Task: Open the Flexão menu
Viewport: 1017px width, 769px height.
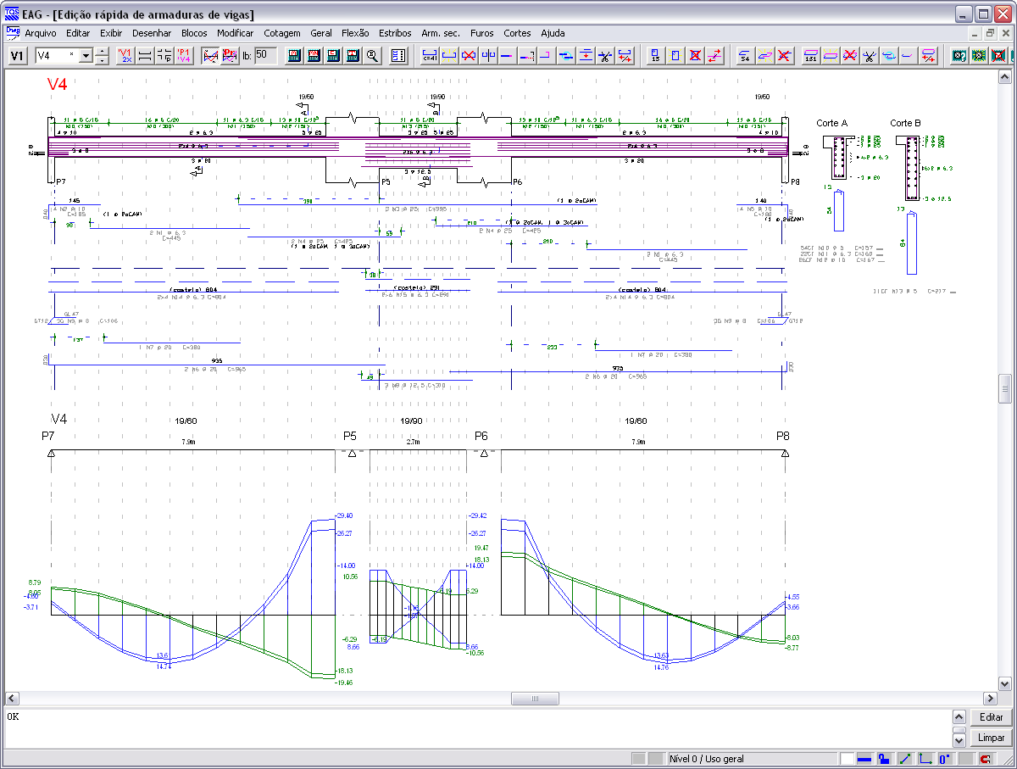Action: click(355, 33)
